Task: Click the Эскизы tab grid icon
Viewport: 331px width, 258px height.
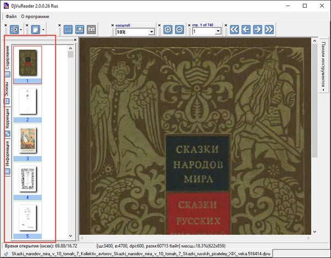Action: tap(7, 101)
